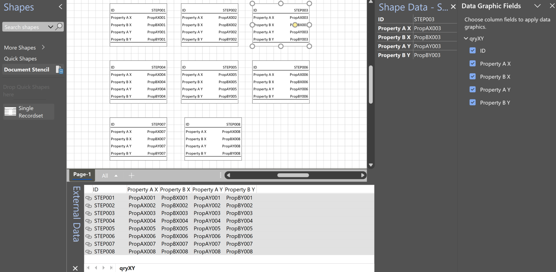Close the Shape Data pane
This screenshot has width=556, height=272.
453,7
